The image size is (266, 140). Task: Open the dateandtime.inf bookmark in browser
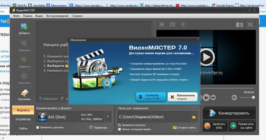pyautogui.click(x=157, y=5)
